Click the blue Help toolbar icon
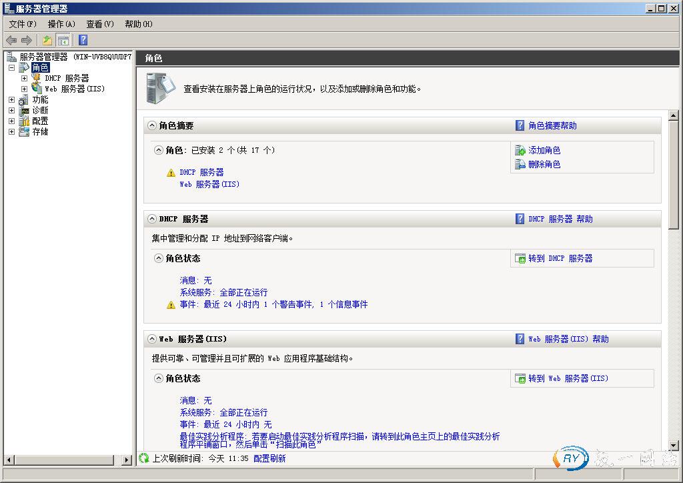Viewport: 683px width, 483px height. click(83, 41)
